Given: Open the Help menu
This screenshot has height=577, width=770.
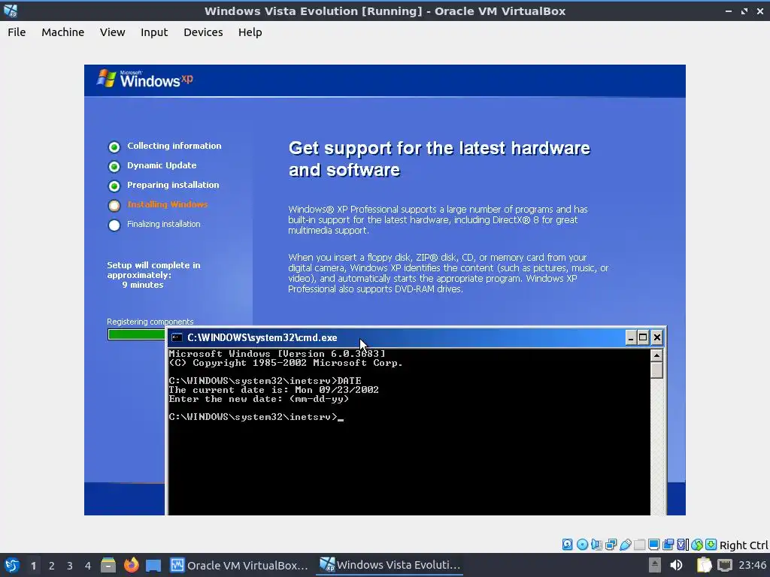Looking at the screenshot, I should point(250,32).
